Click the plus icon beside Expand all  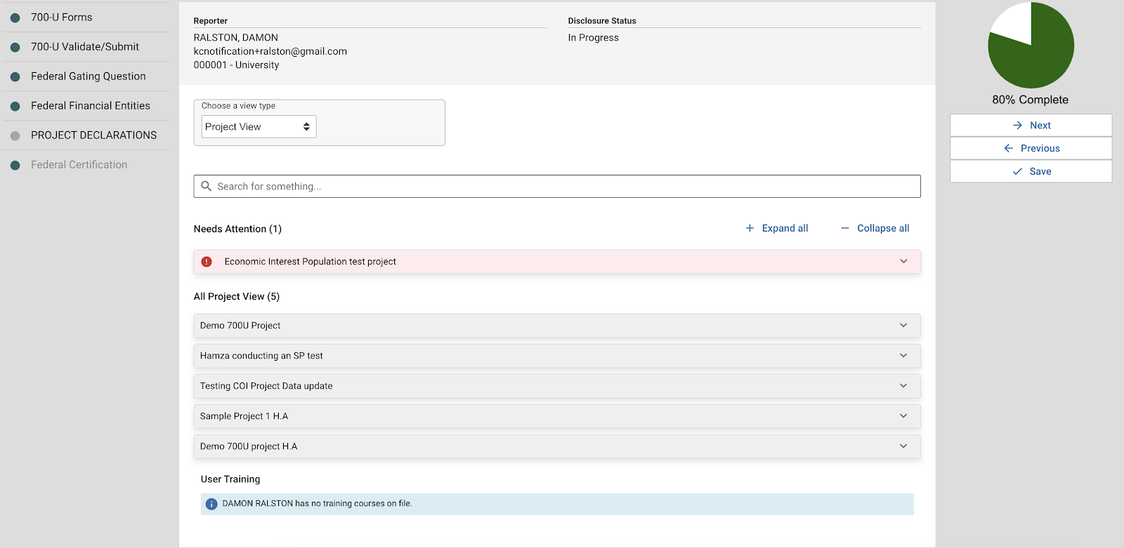click(750, 228)
